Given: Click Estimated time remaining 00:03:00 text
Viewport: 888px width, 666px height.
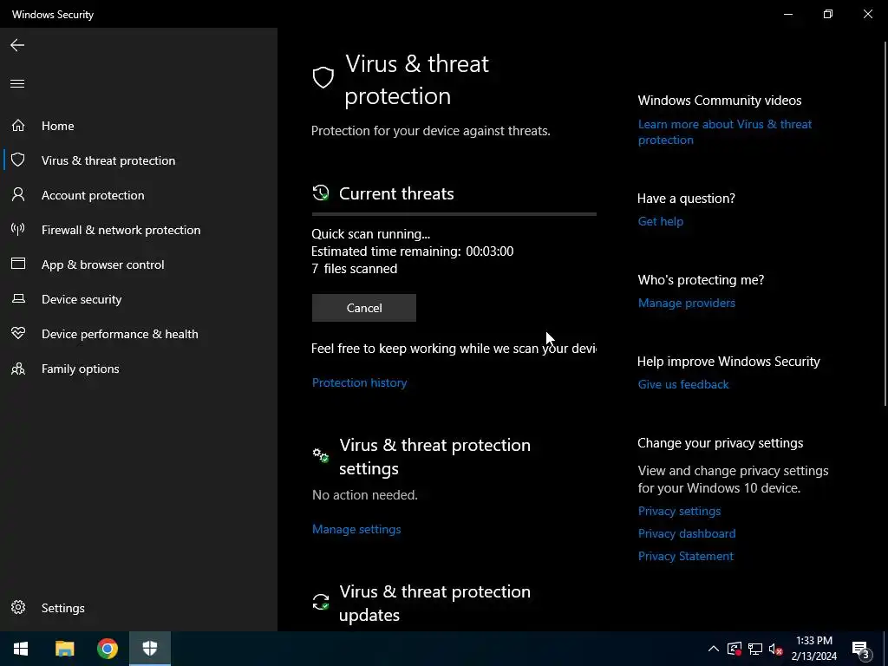Looking at the screenshot, I should point(412,251).
